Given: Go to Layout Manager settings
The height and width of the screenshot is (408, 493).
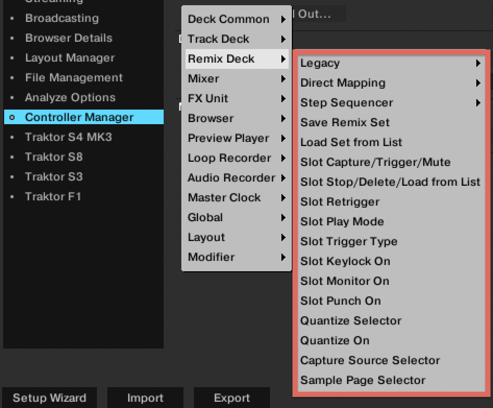Looking at the screenshot, I should point(70,58).
